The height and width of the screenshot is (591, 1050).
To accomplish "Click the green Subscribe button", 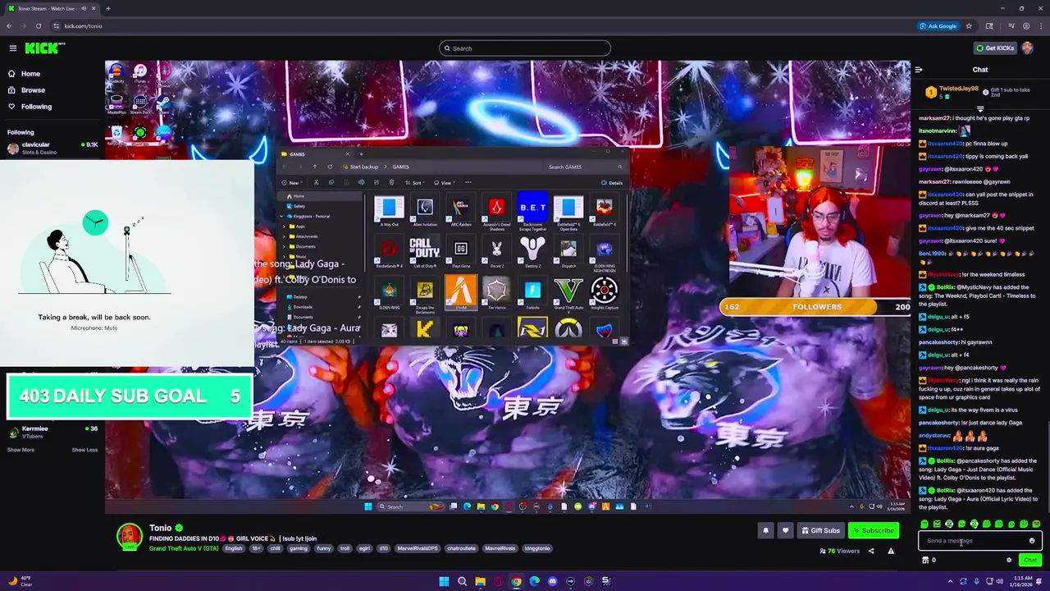I will [873, 530].
